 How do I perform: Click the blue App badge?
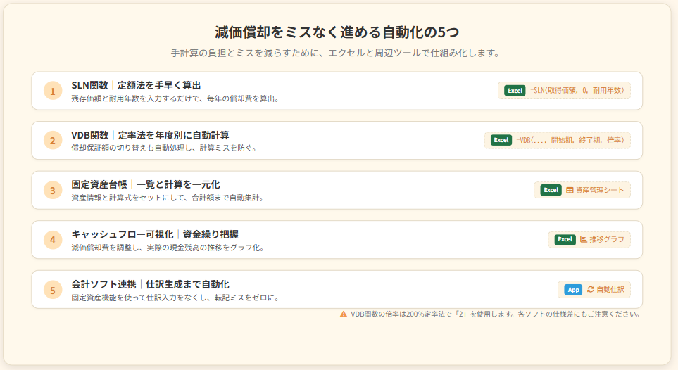tap(573, 289)
